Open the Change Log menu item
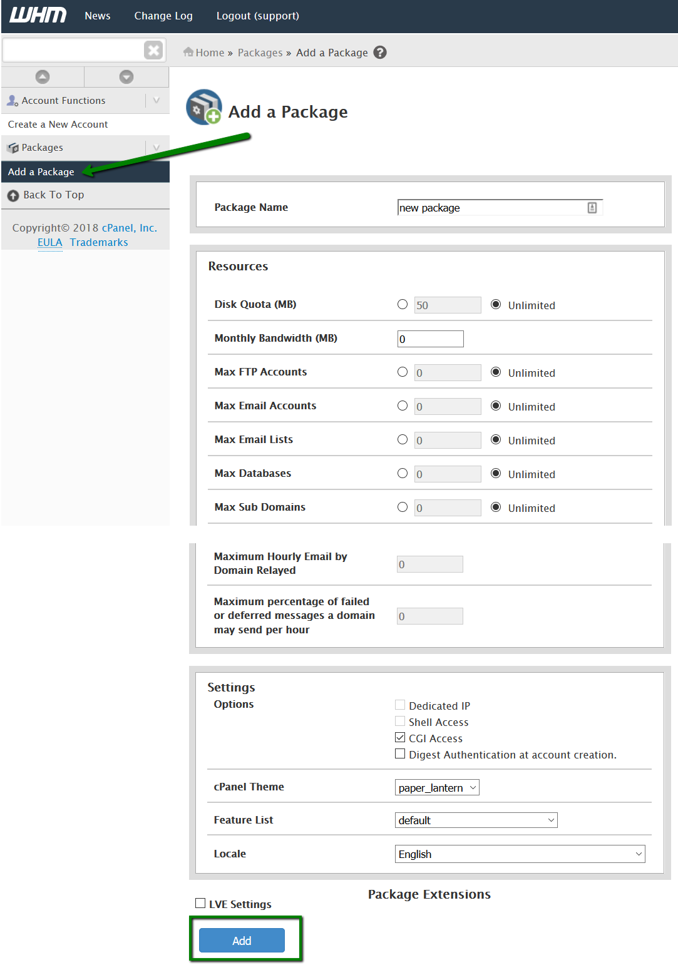The height and width of the screenshot is (965, 678). [163, 16]
